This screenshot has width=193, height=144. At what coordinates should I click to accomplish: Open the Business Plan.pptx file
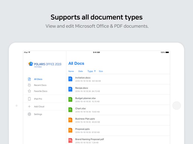(118, 120)
